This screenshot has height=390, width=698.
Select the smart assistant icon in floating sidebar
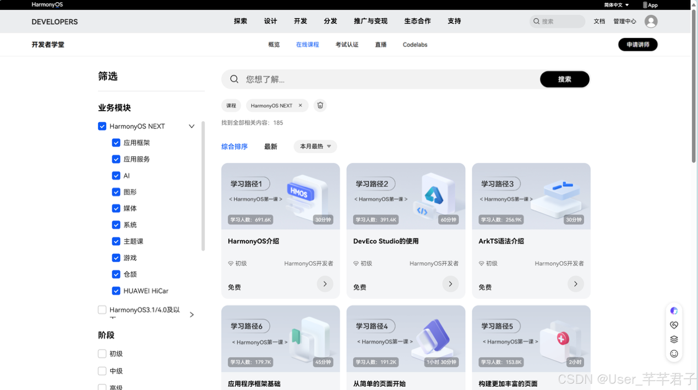(674, 310)
